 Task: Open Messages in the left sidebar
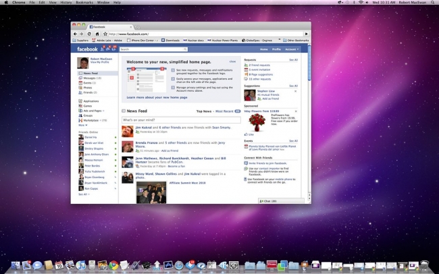coord(90,78)
